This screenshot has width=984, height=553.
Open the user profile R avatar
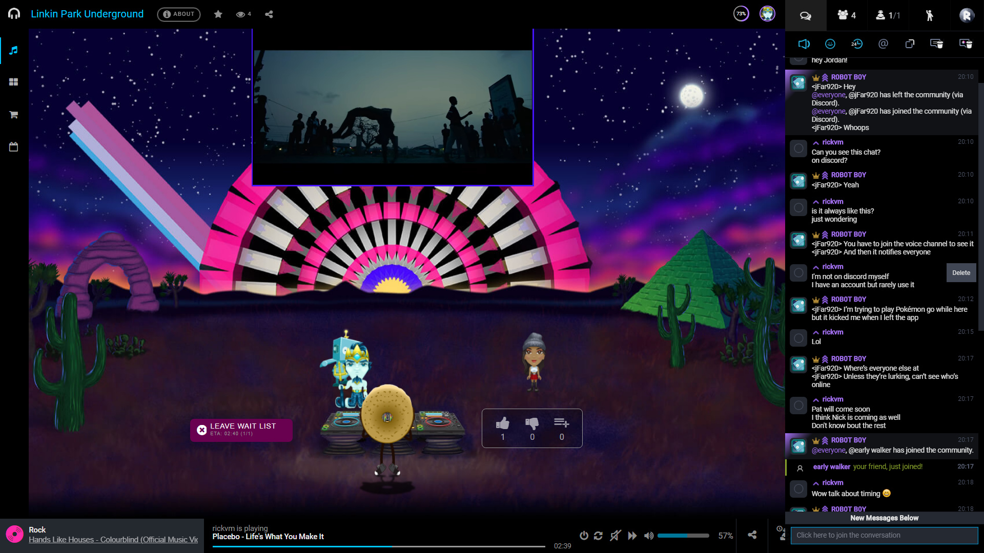tap(967, 15)
